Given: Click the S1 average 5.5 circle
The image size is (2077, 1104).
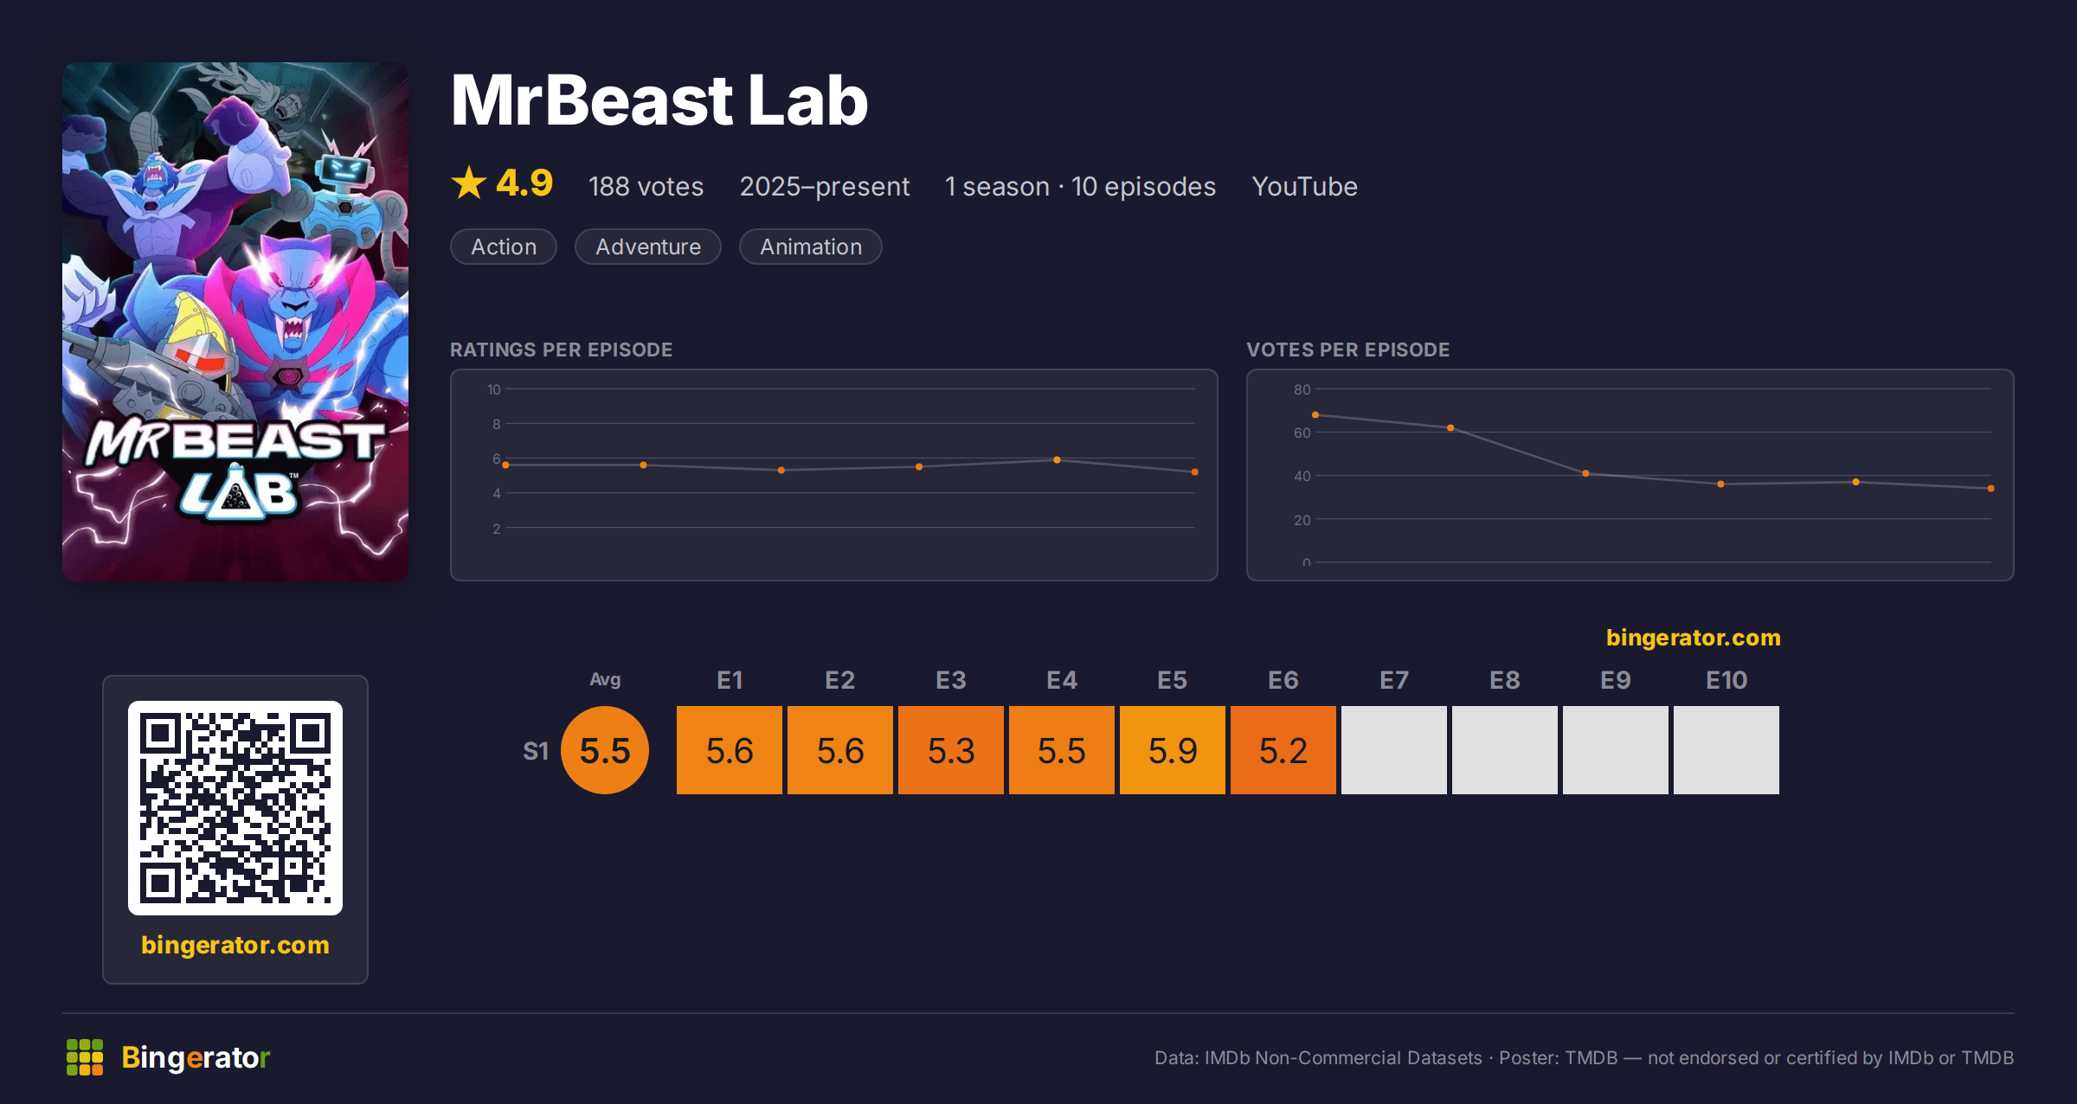Looking at the screenshot, I should coord(605,750).
